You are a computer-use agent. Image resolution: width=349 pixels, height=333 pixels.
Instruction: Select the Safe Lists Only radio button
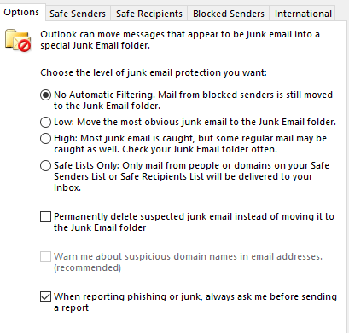[x=45, y=165]
